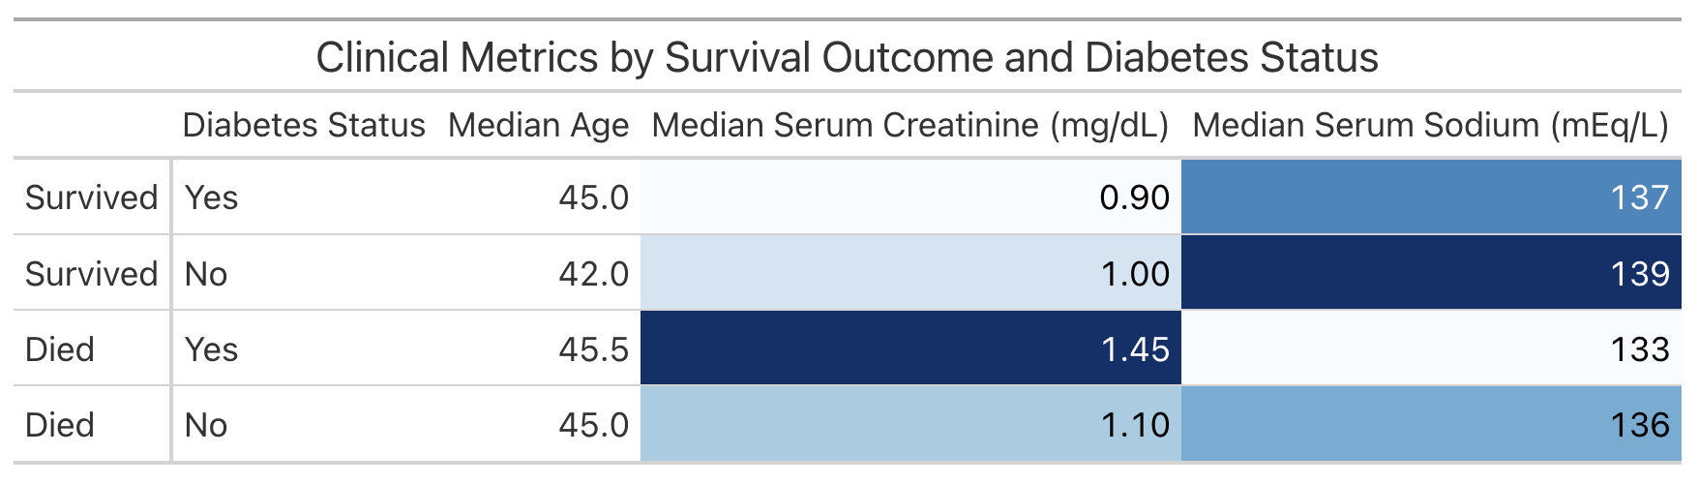Click the Died label in the 1.45 row
Screen dimensions: 1699x484
(x=60, y=349)
